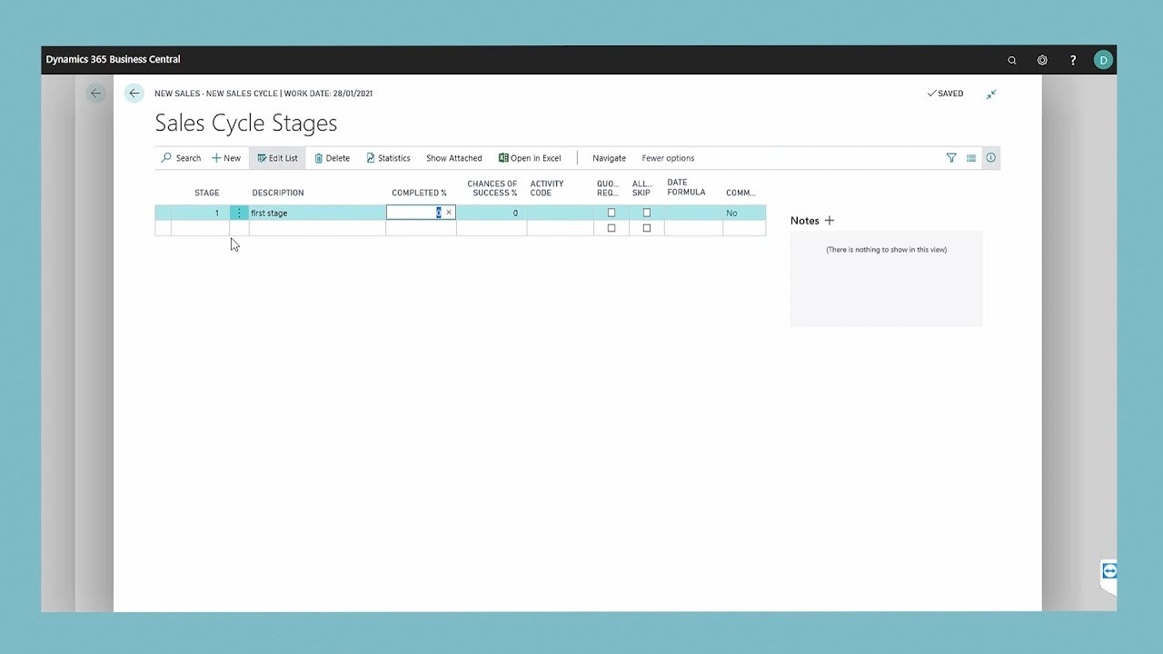Select the Chances of Success value 0
Screen dimensions: 1163x654
[492, 213]
